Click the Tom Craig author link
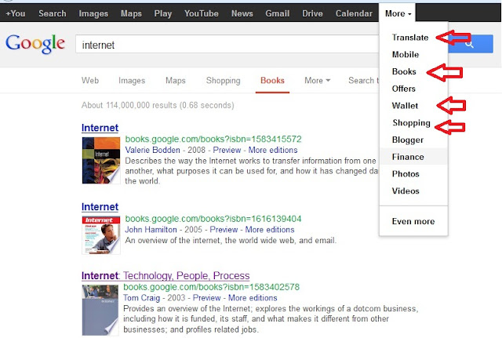The image size is (502, 338). click(141, 298)
